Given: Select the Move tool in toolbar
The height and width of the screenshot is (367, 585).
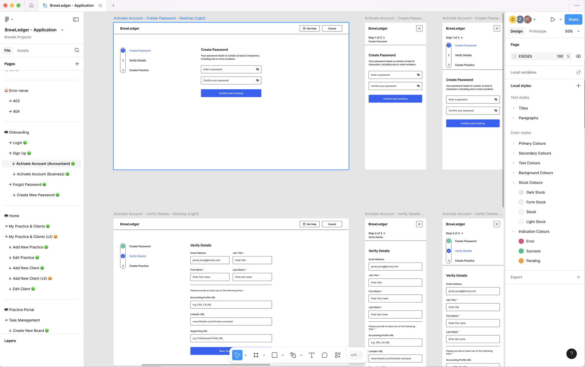Looking at the screenshot, I should [x=237, y=355].
